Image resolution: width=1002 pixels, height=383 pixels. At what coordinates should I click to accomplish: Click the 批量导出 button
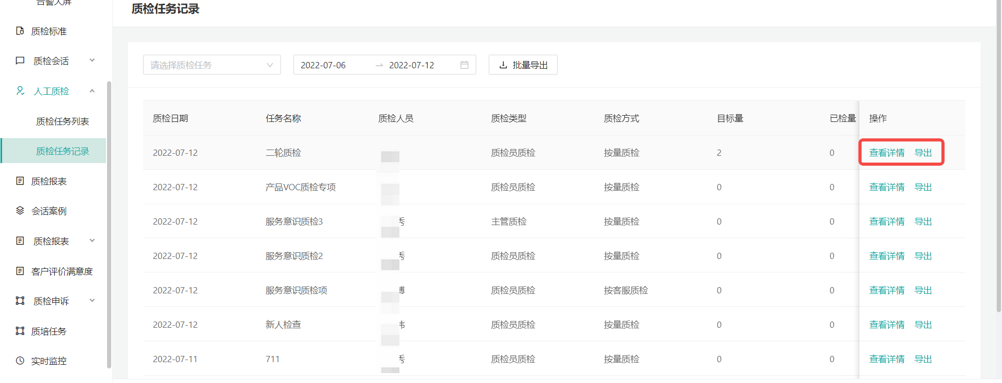(523, 65)
